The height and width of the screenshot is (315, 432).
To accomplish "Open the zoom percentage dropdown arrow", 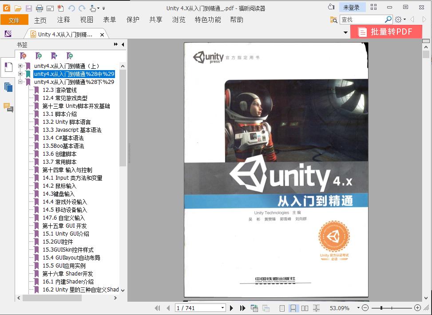I will point(358,308).
